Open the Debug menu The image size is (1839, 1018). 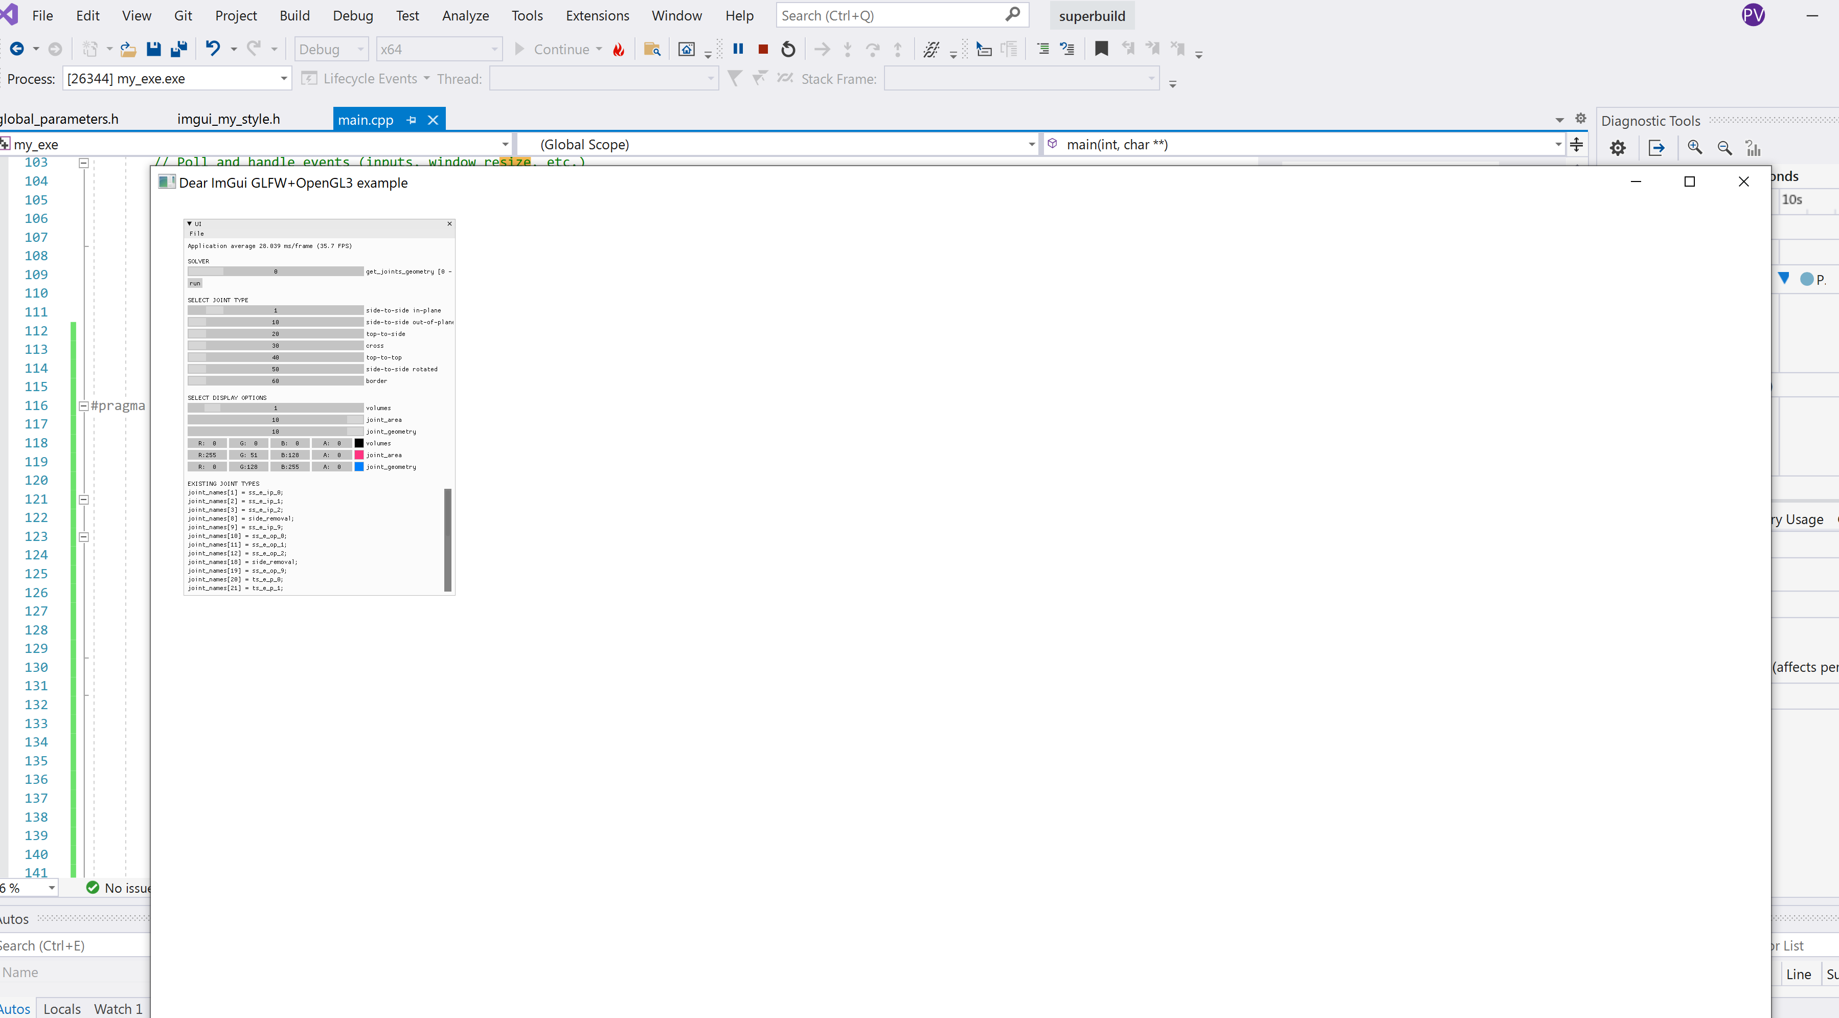click(x=353, y=16)
